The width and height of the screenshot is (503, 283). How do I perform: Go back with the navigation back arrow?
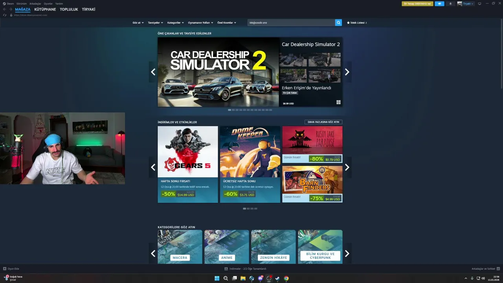5,9
